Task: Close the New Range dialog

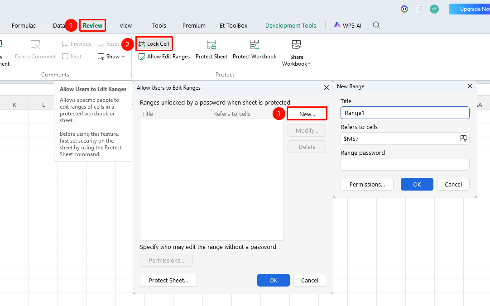Action: tap(470, 86)
